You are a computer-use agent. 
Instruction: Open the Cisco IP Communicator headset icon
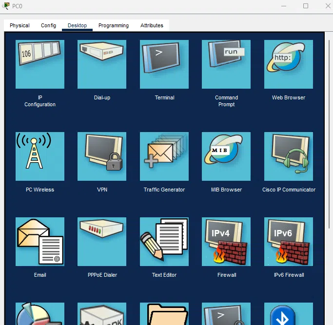pyautogui.click(x=289, y=156)
